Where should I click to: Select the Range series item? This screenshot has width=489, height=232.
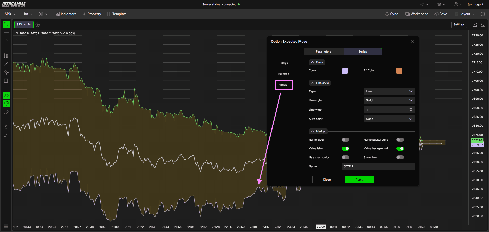point(284,63)
